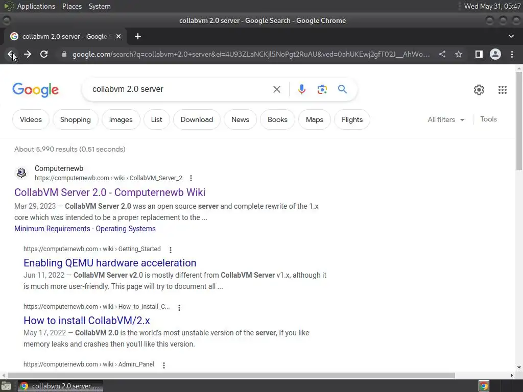Go forward with the forward arrow

coord(28,54)
